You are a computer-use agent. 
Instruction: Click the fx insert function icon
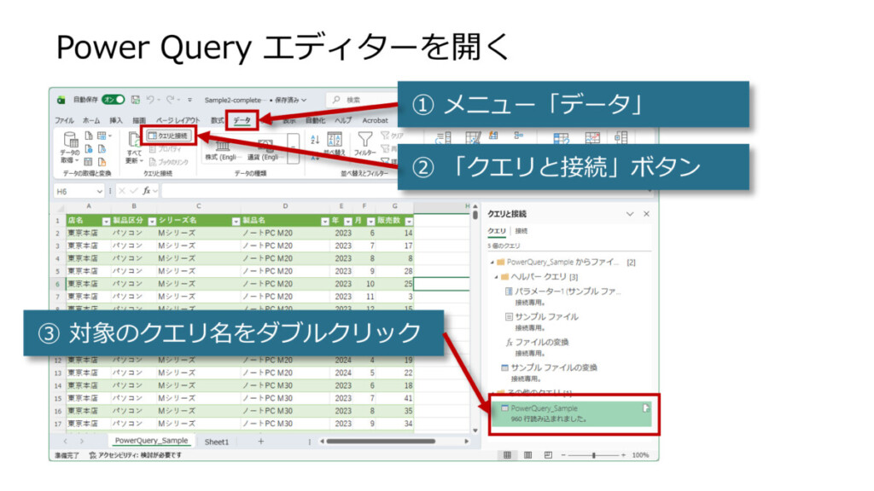[x=149, y=191]
